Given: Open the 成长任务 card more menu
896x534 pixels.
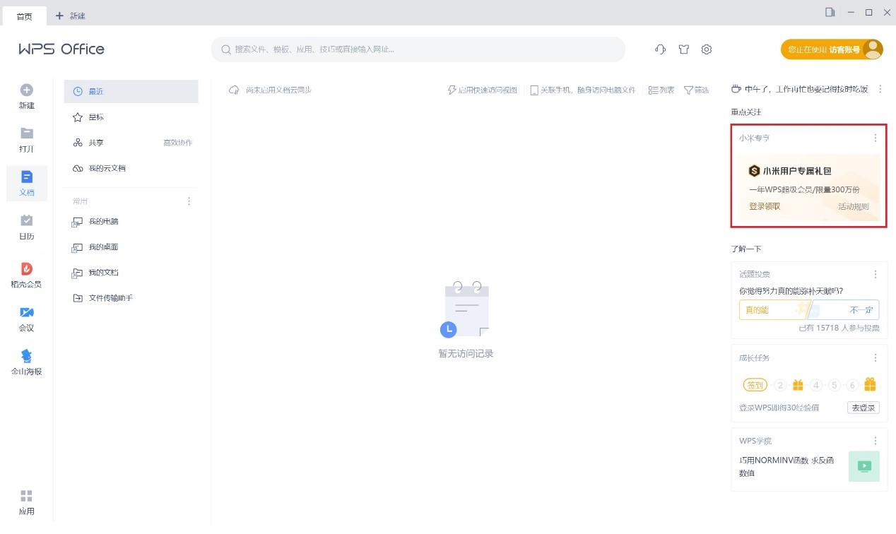Looking at the screenshot, I should (876, 357).
